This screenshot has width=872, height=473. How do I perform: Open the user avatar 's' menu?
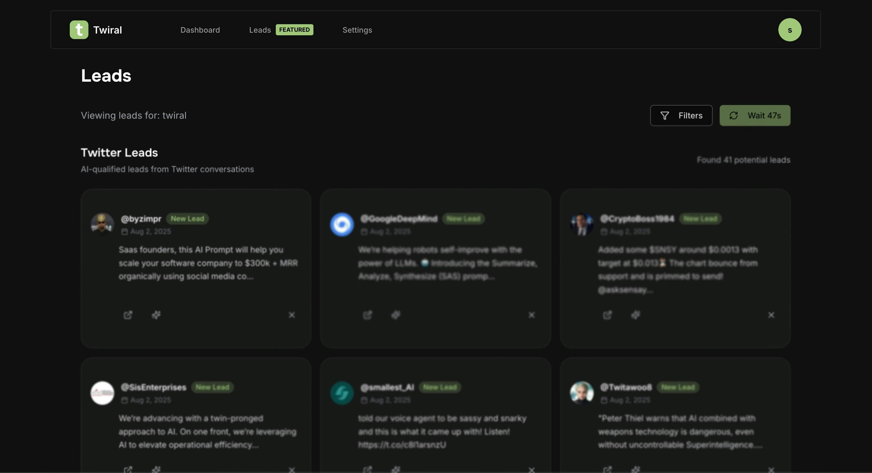pyautogui.click(x=790, y=30)
